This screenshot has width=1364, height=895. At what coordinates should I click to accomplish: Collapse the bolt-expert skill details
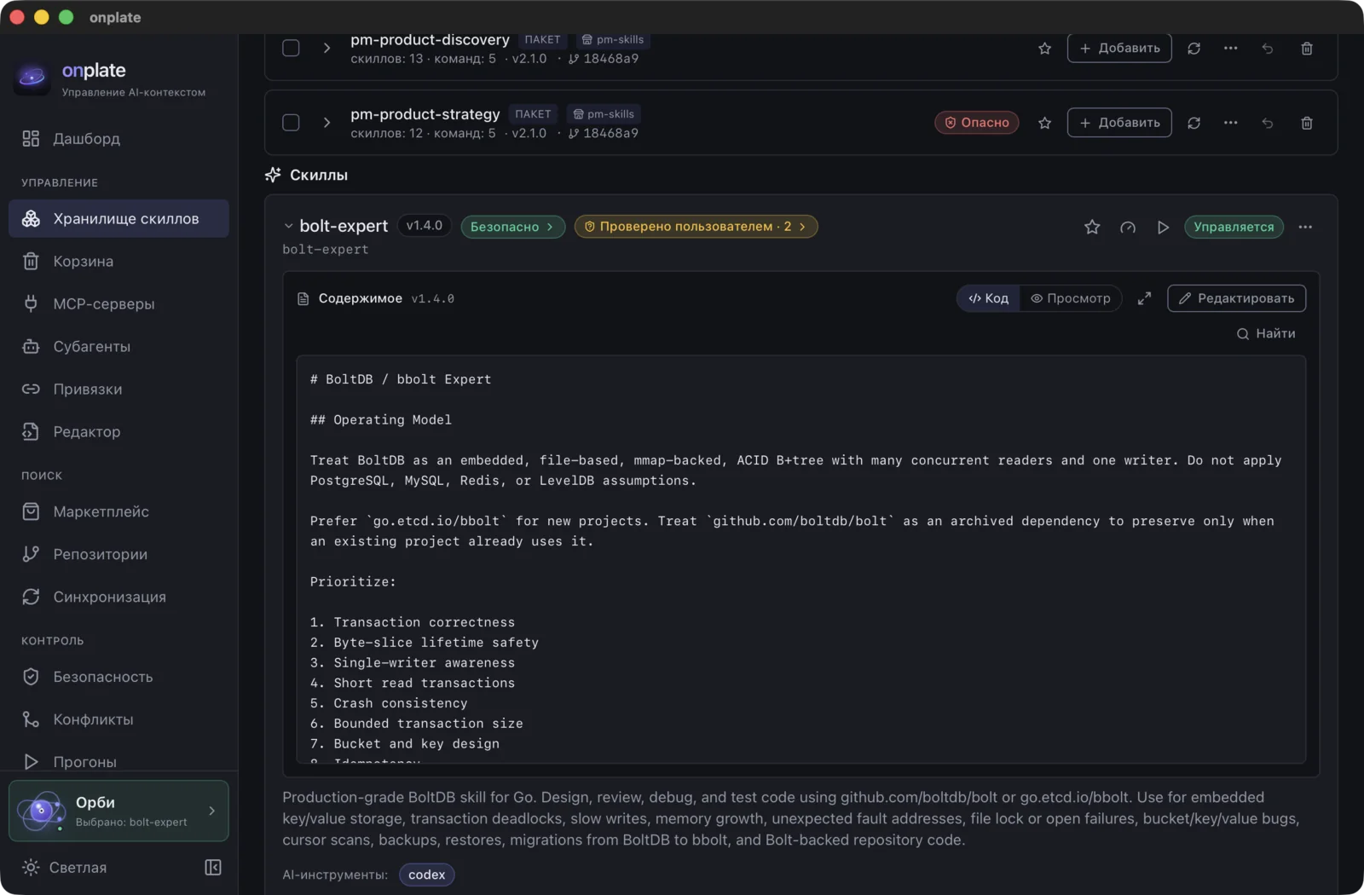tap(288, 226)
